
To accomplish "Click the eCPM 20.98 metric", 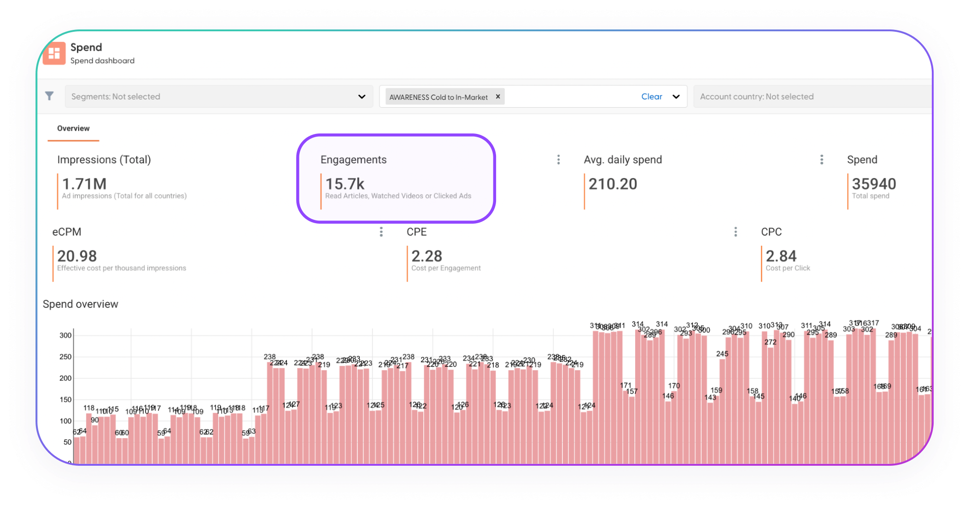I will pyautogui.click(x=77, y=256).
